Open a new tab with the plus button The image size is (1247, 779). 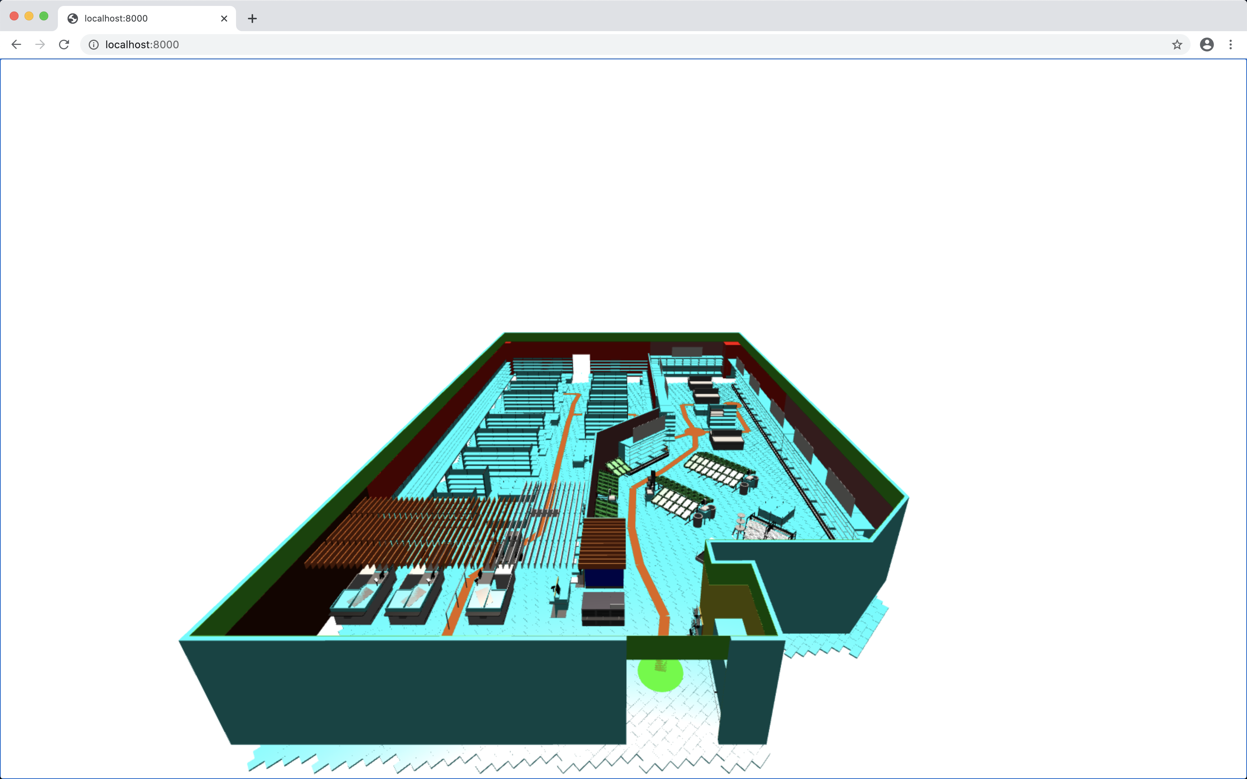252,19
